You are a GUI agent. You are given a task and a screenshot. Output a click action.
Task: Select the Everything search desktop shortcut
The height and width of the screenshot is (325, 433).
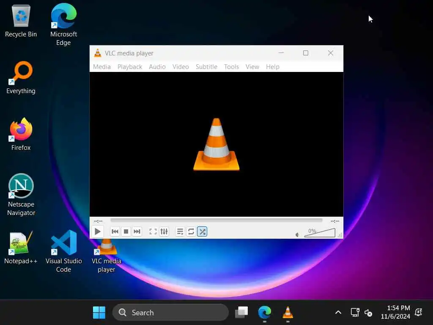point(21,78)
